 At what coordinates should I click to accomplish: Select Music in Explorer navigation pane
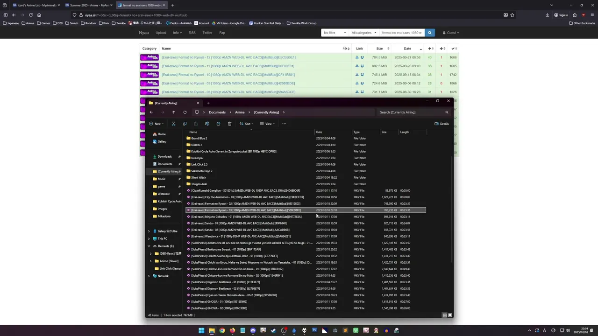pyautogui.click(x=161, y=179)
